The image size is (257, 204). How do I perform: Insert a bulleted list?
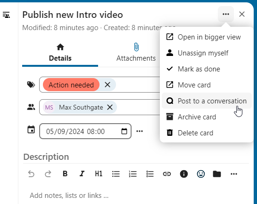pyautogui.click(x=116, y=174)
